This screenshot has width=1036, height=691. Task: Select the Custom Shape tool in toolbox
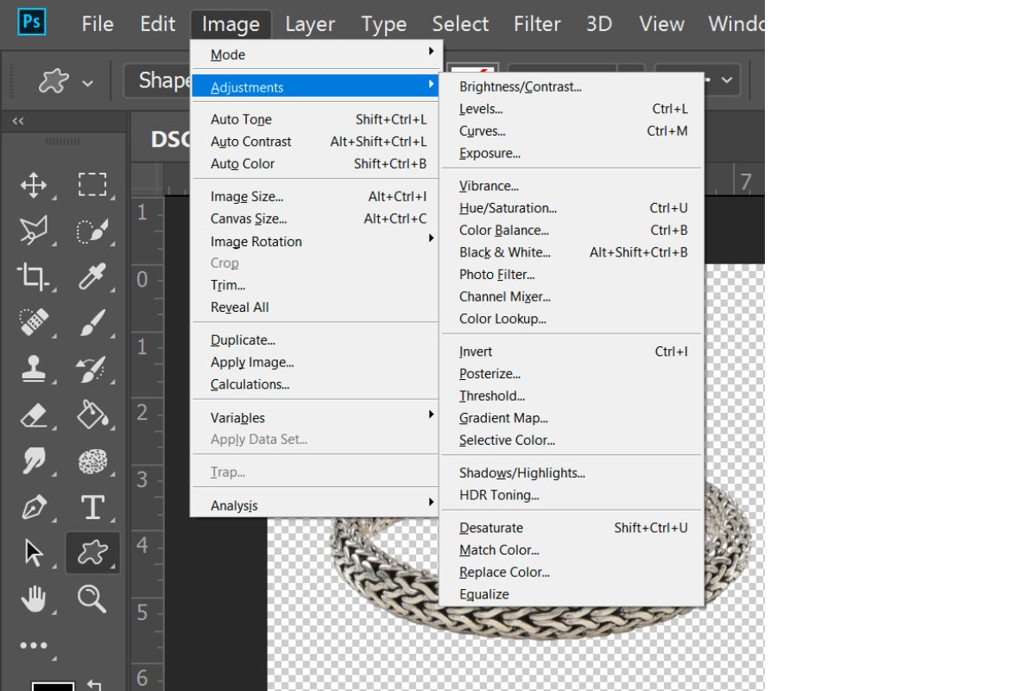pos(92,553)
